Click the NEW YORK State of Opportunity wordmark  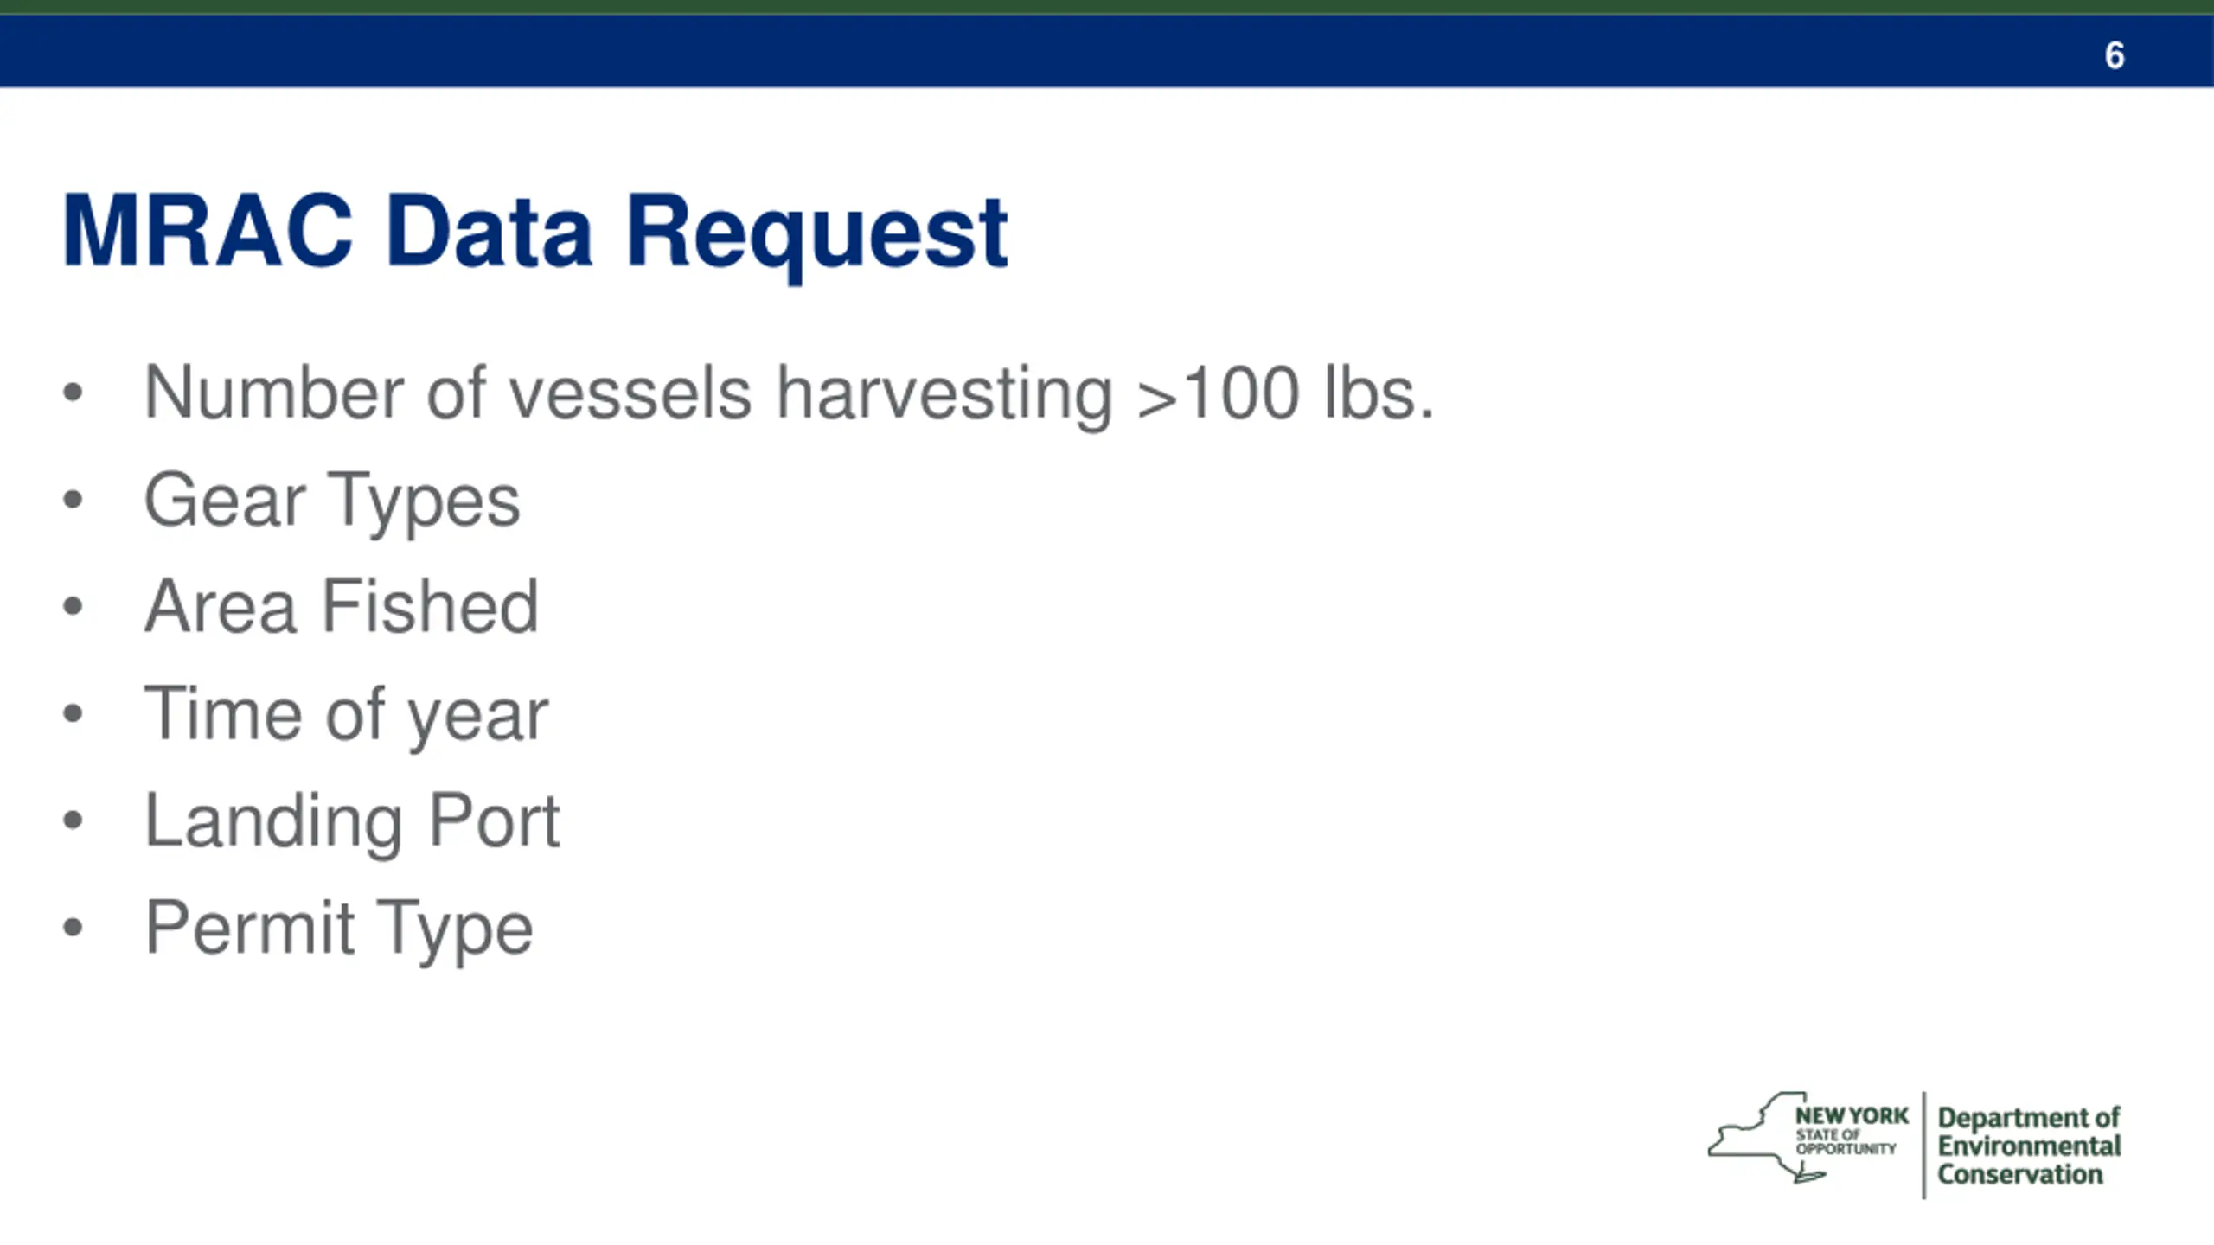[x=1852, y=1130]
